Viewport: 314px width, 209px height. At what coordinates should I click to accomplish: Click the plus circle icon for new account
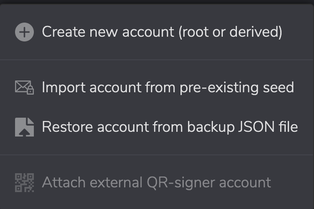pyautogui.click(x=24, y=32)
